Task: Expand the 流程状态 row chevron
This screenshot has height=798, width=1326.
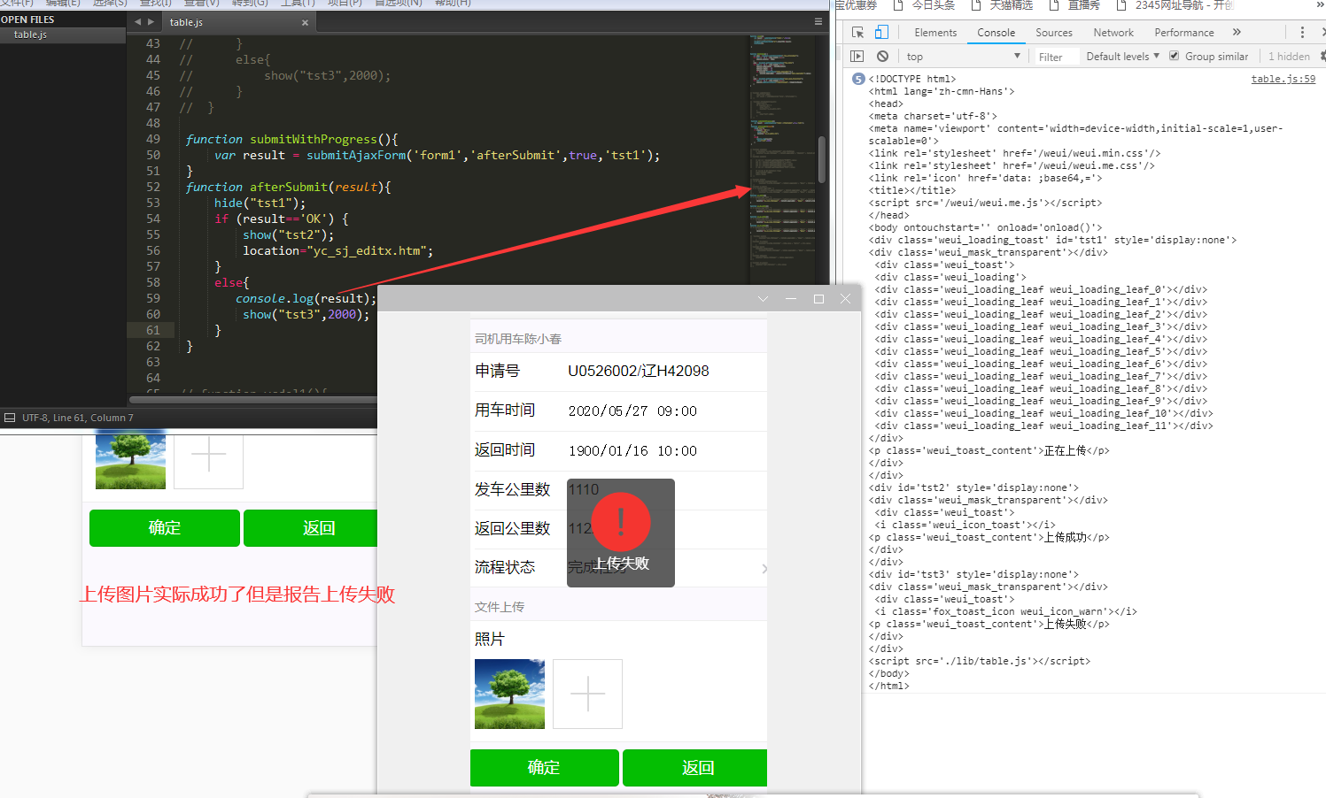Action: 764,568
